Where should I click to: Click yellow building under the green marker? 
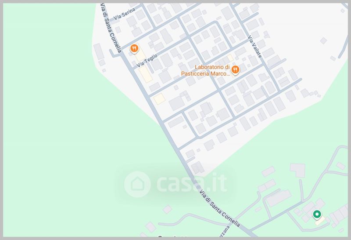point(320,221)
